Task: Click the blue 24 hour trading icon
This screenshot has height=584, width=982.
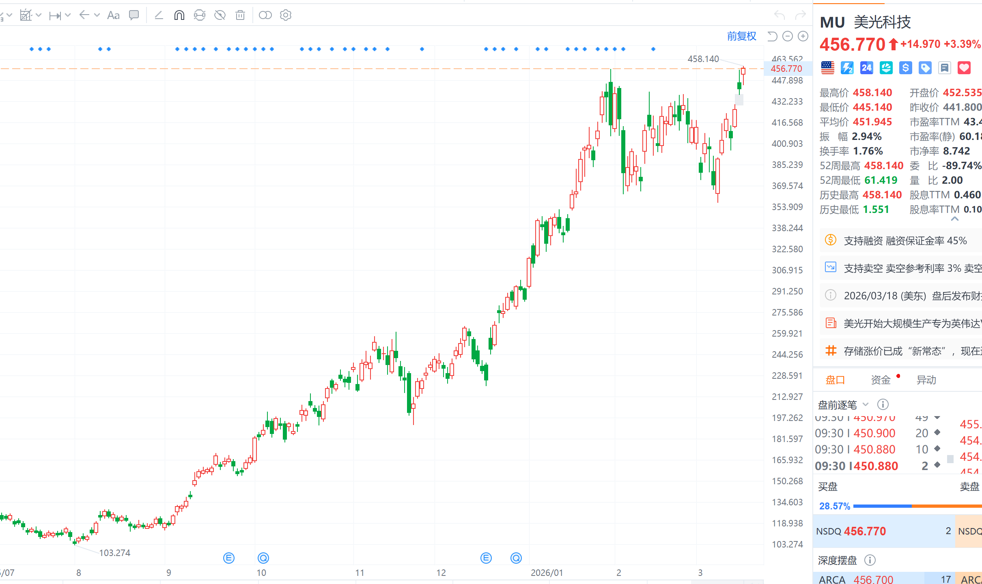Action: (x=866, y=68)
